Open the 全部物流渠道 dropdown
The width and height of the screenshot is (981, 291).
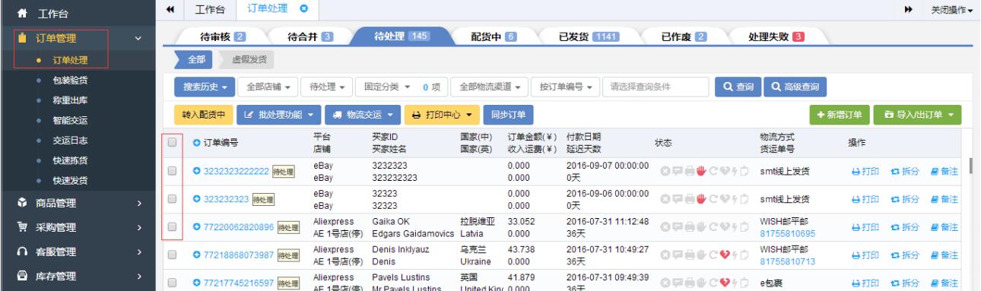490,87
